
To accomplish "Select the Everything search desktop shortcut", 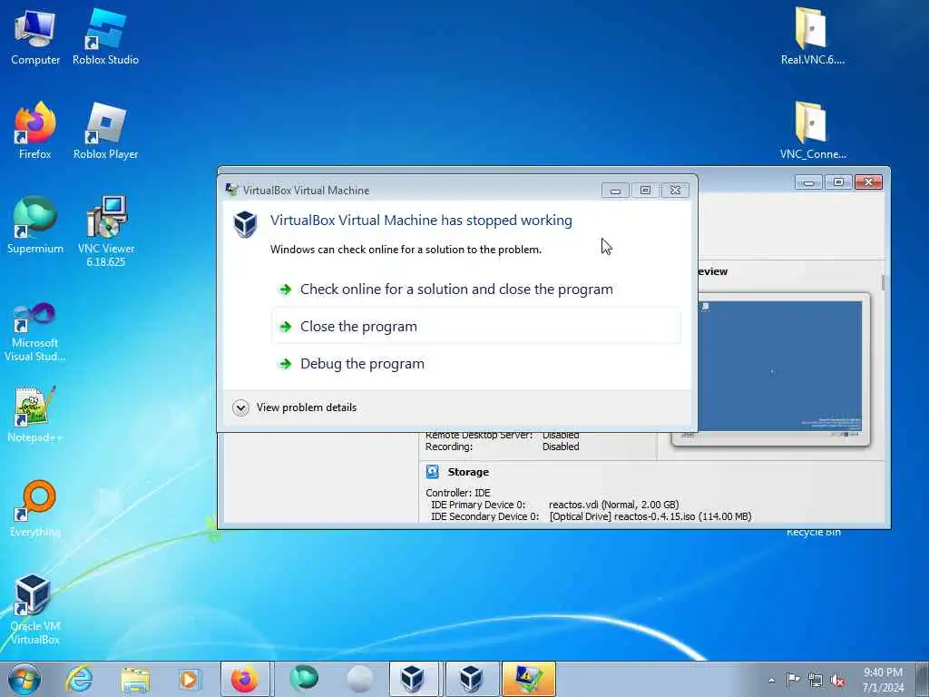I will [35, 508].
